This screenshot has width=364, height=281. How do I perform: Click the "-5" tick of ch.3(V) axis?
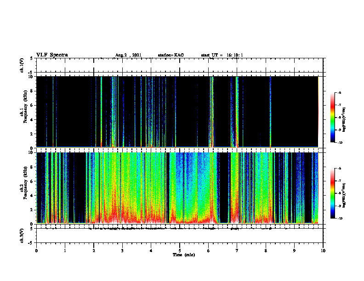click(31, 243)
